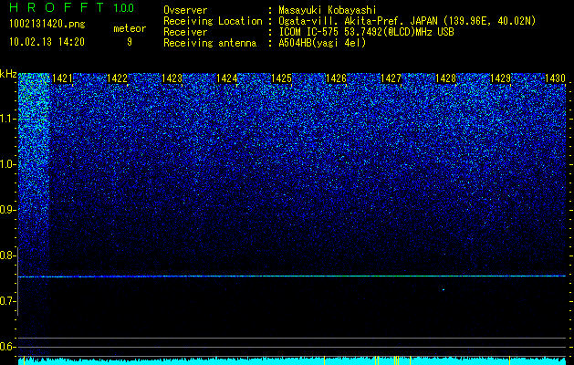
Task: Click the 1428 time axis label
Action: [445, 78]
